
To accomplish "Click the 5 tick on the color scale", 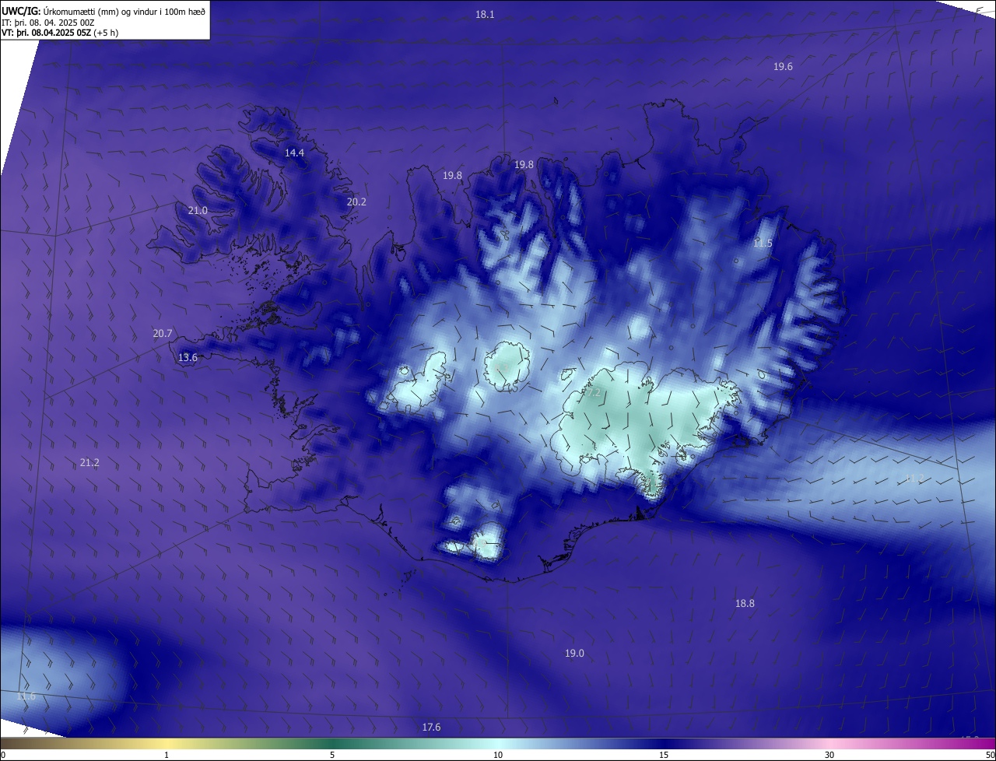I will (332, 756).
